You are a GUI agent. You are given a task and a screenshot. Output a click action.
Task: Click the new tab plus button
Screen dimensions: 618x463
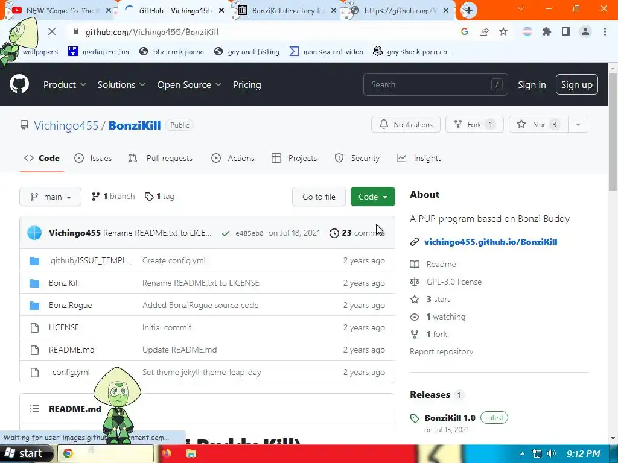468,10
